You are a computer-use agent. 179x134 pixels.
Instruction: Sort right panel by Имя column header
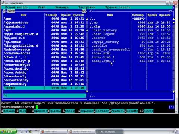pyautogui.click(x=110, y=15)
